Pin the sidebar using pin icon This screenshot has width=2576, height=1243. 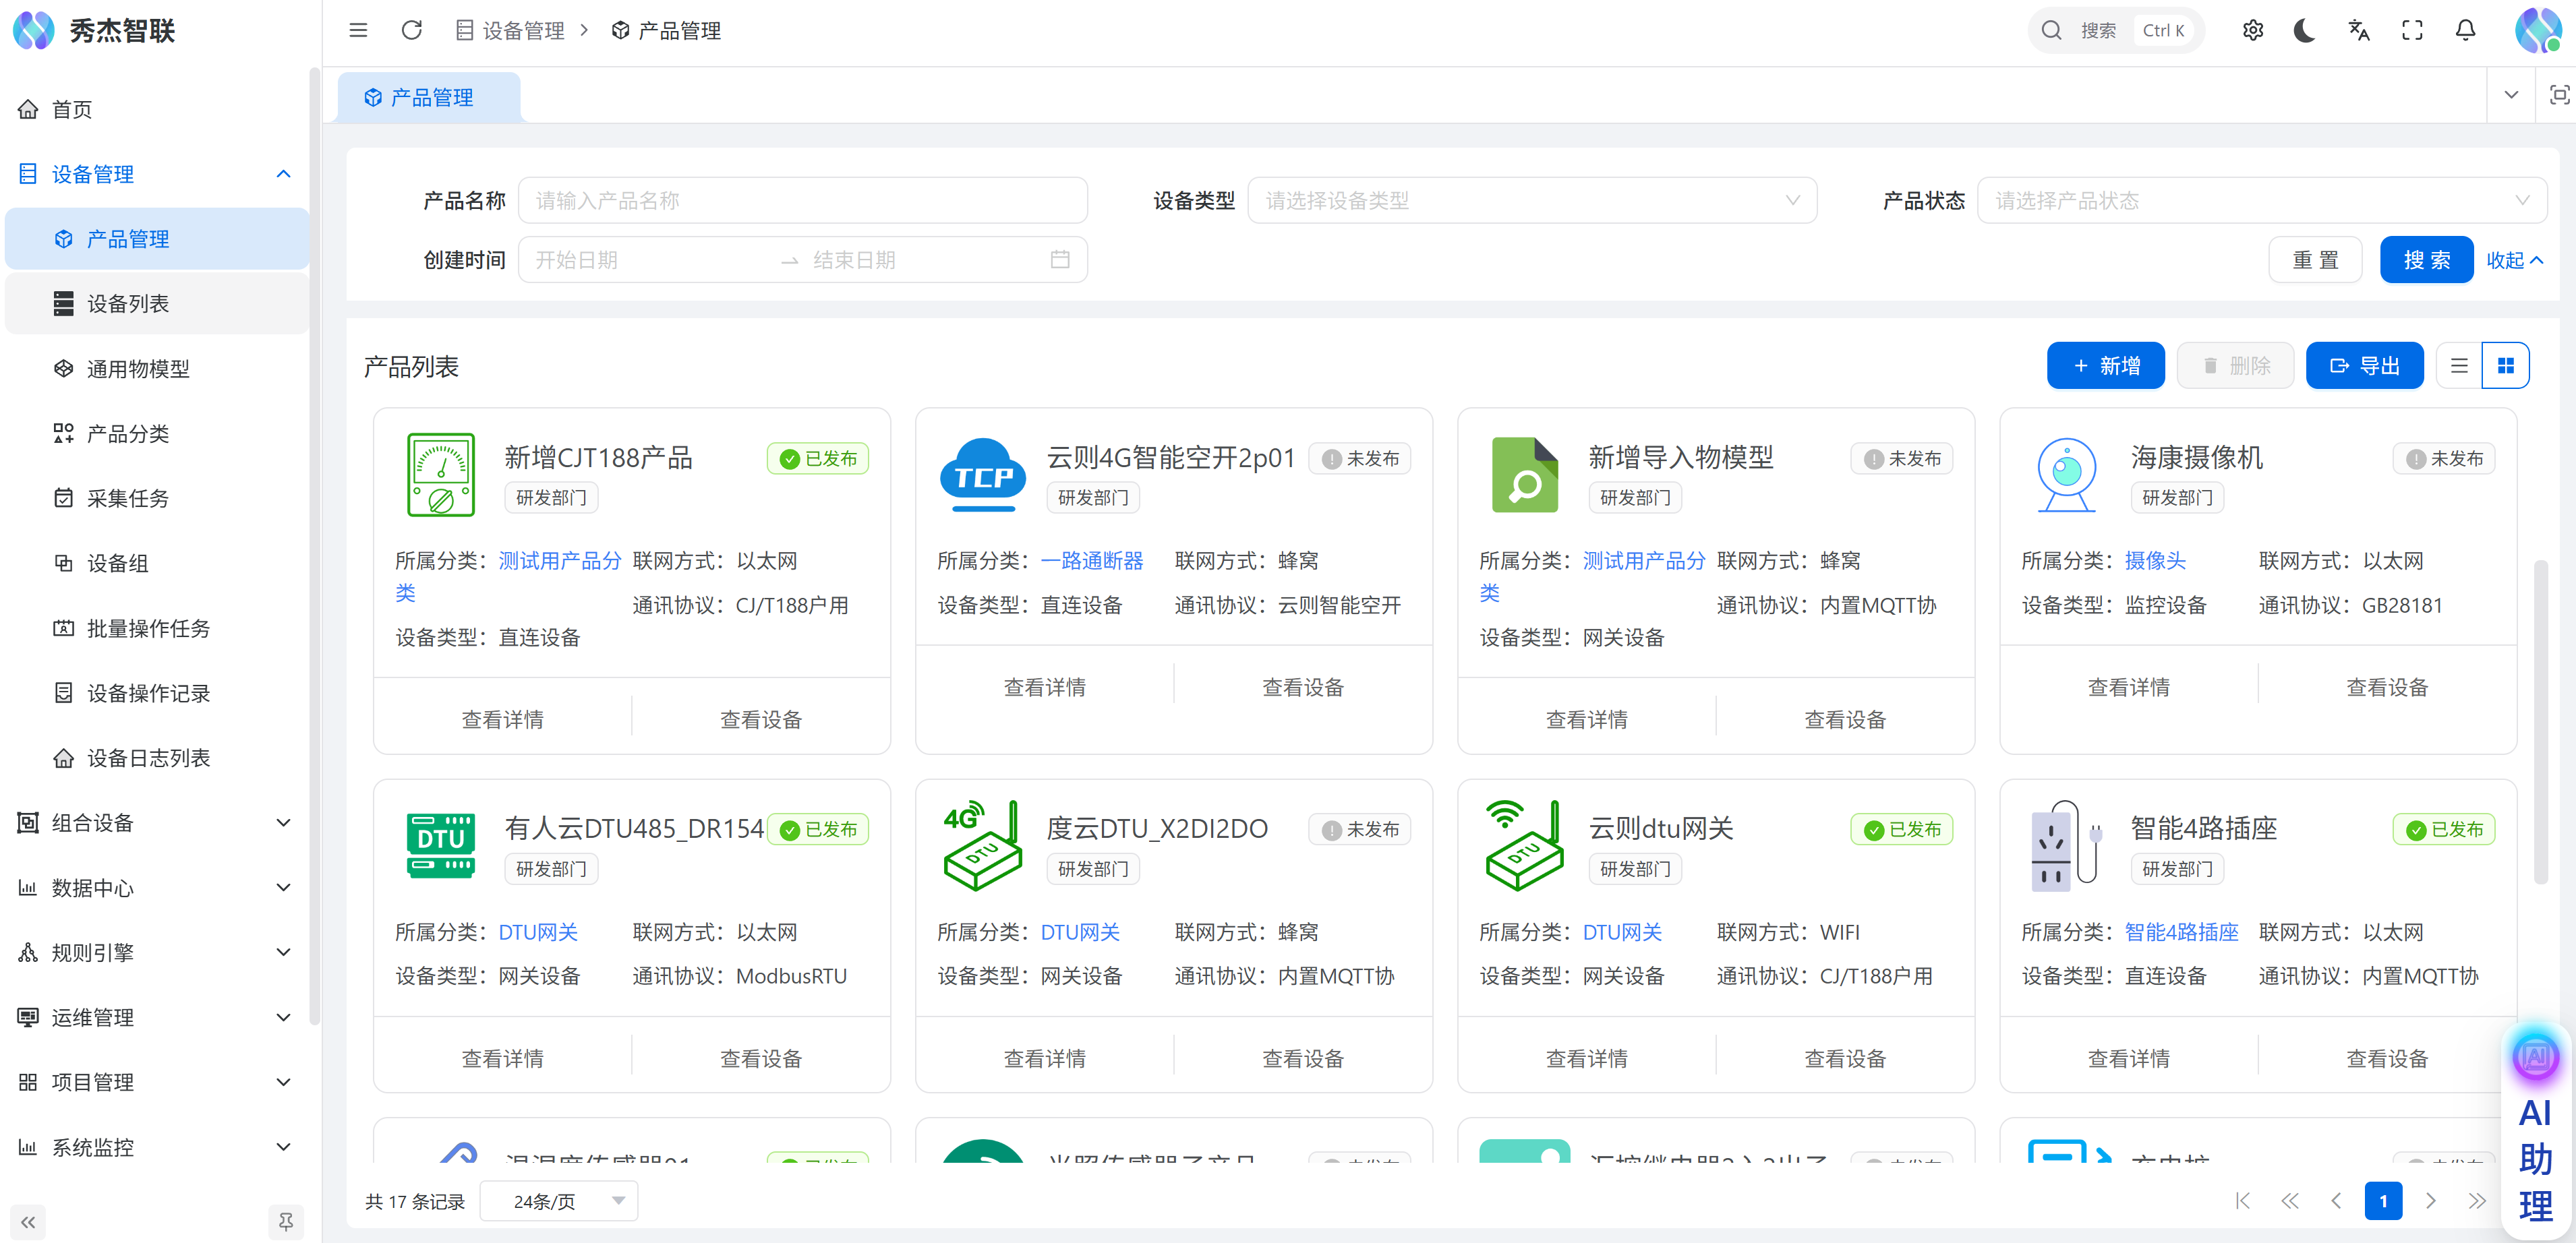[285, 1221]
